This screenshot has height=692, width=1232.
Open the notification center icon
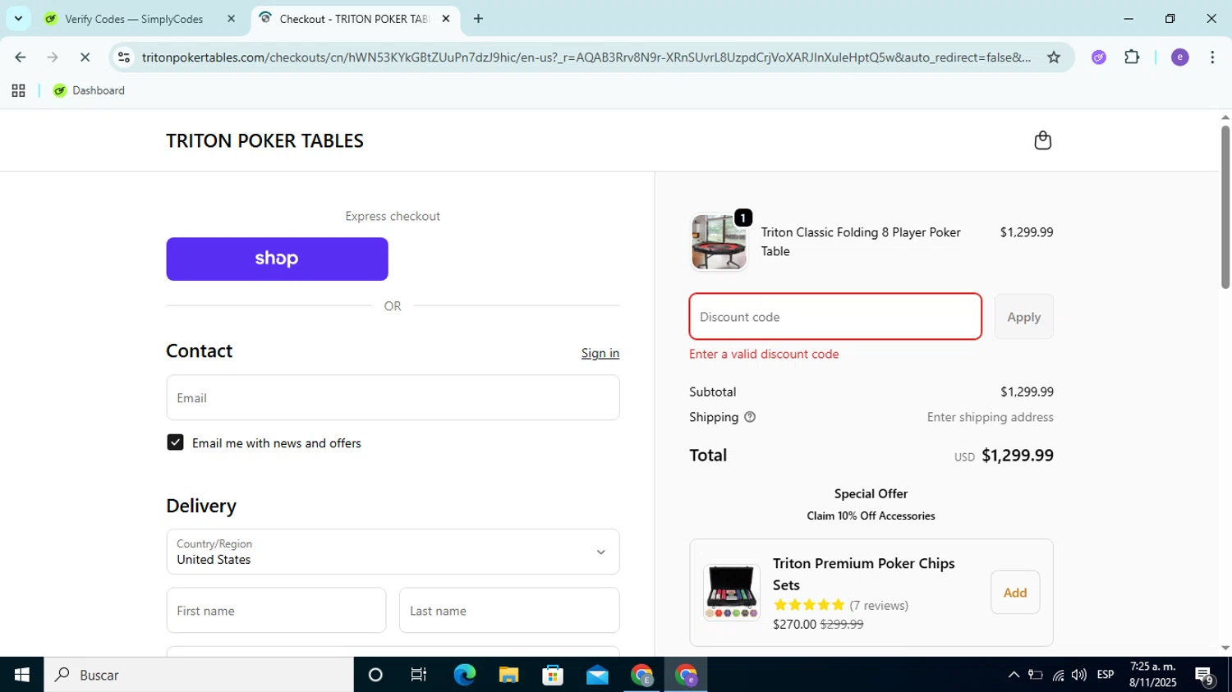point(1205,676)
